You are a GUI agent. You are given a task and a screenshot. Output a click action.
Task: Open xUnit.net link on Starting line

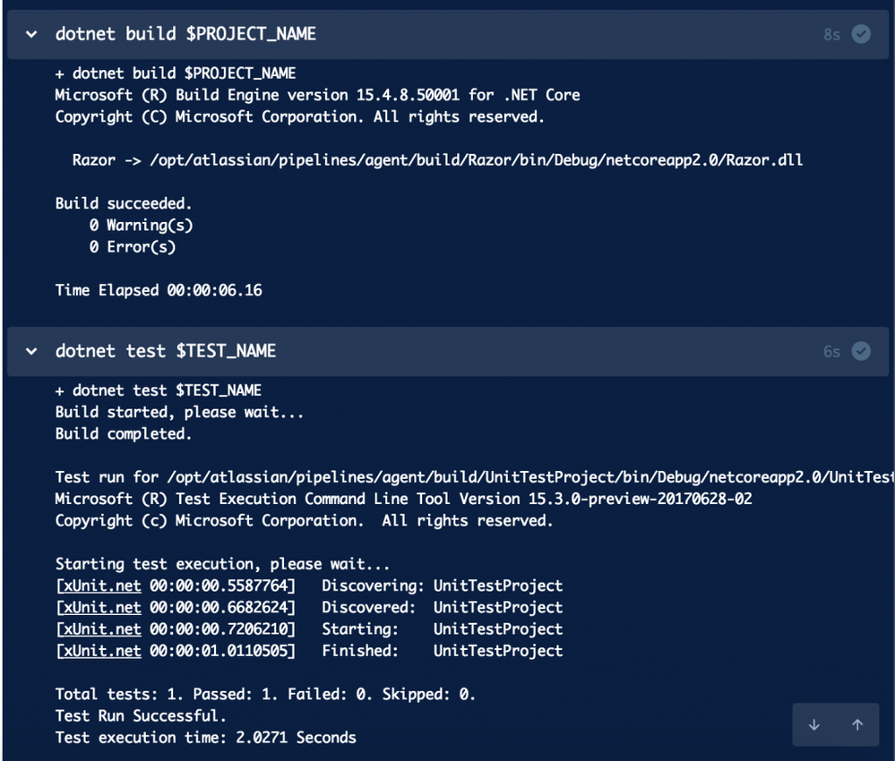click(x=101, y=629)
